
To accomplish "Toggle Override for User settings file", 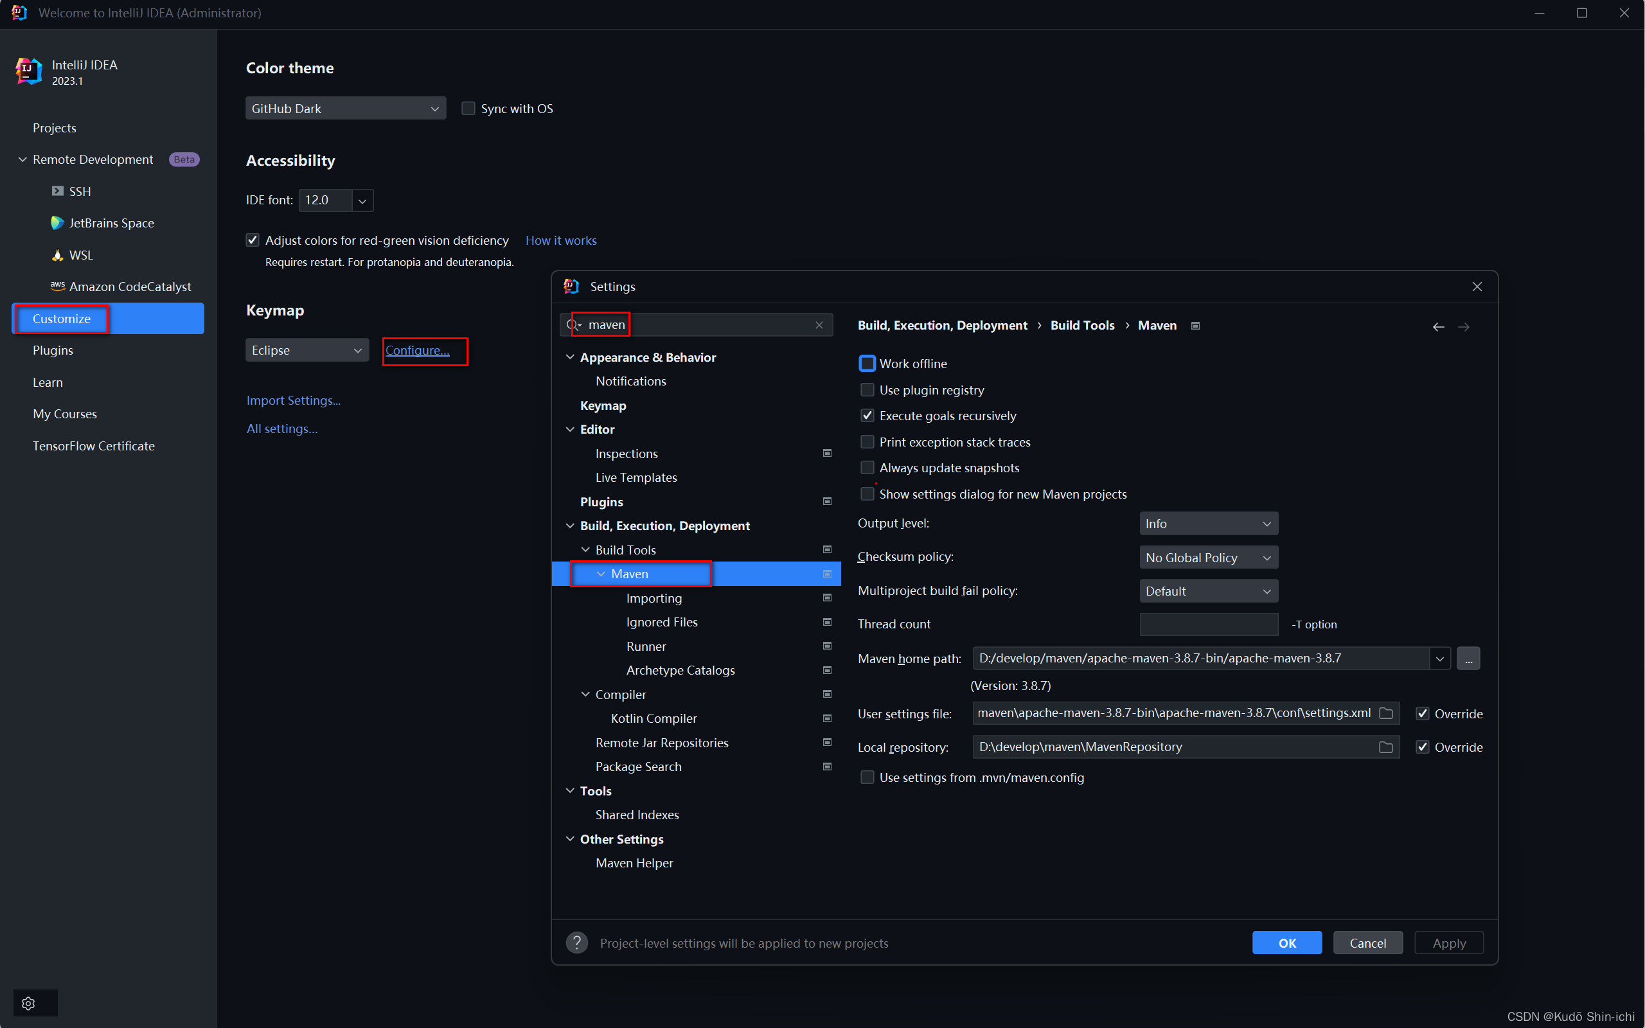I will pos(1423,714).
